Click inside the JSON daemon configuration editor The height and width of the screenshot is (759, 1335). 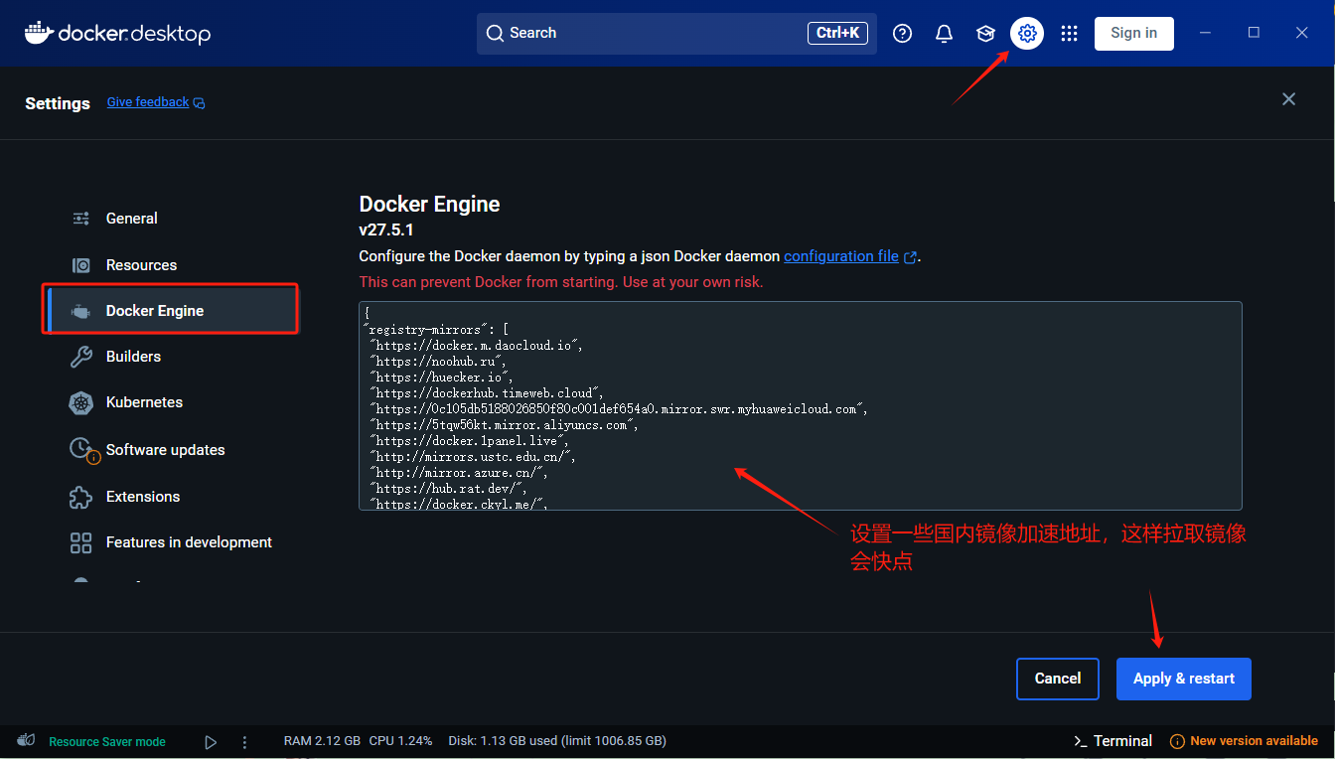[800, 405]
